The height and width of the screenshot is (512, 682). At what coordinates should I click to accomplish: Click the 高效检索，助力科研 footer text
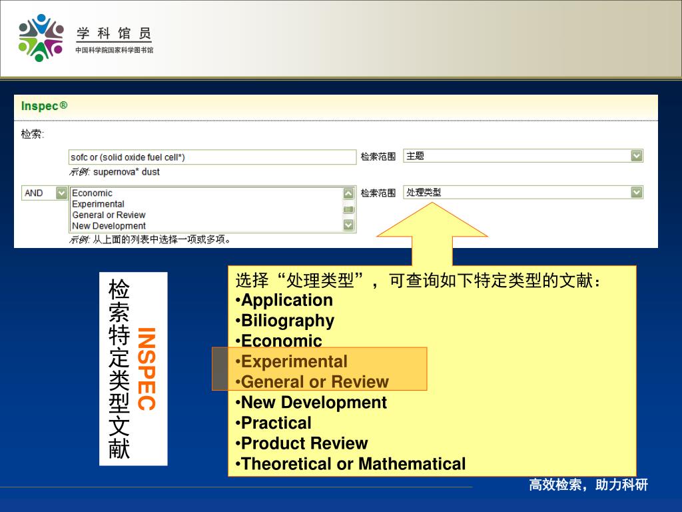588,485
